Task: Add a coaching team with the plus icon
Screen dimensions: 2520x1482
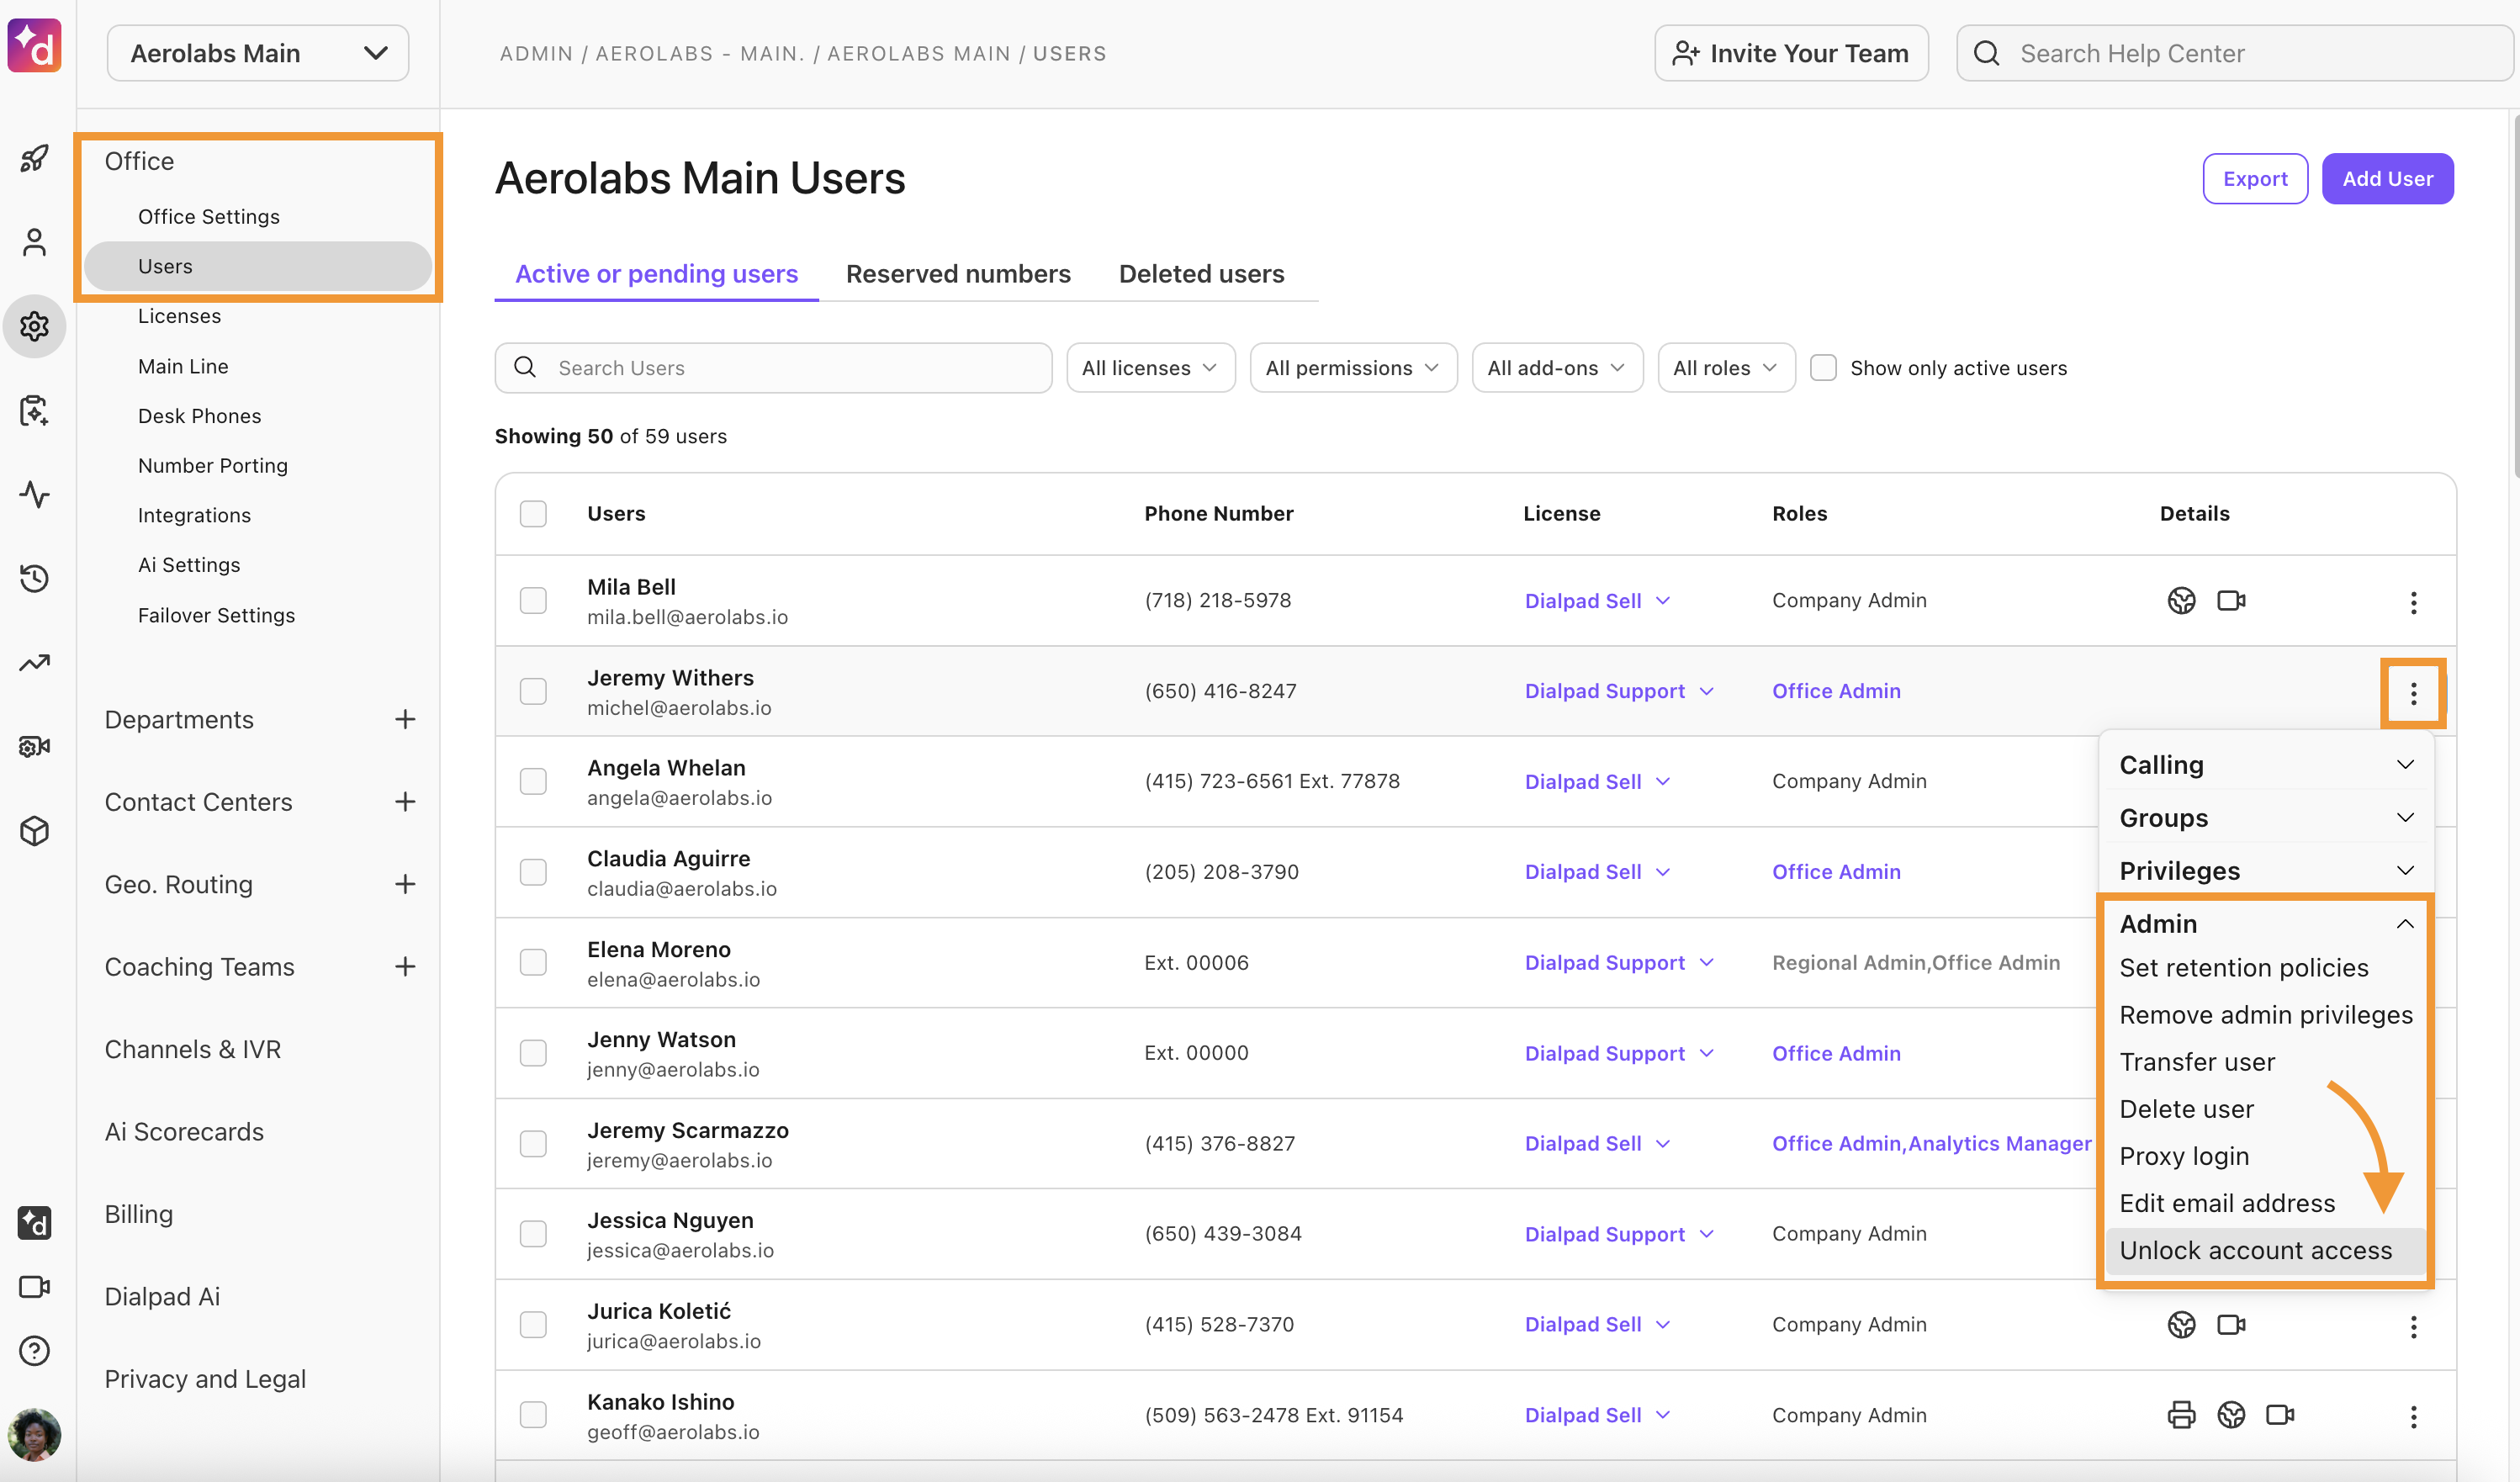Action: pos(405,966)
